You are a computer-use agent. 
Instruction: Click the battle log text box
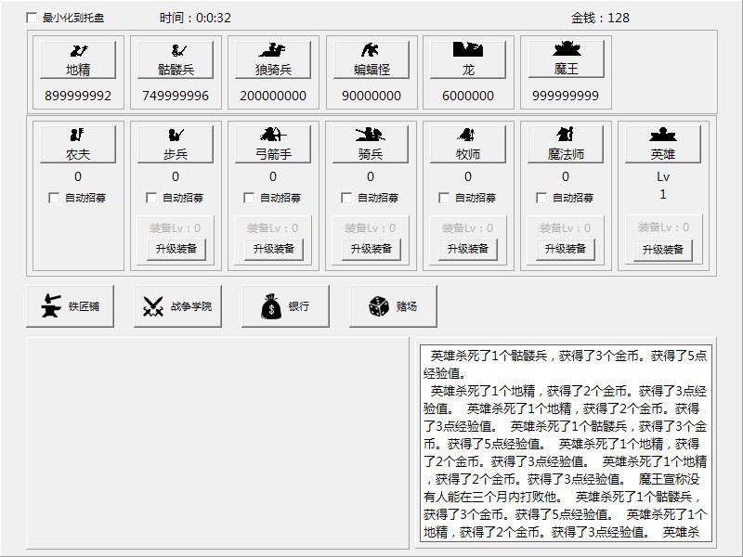(566, 443)
